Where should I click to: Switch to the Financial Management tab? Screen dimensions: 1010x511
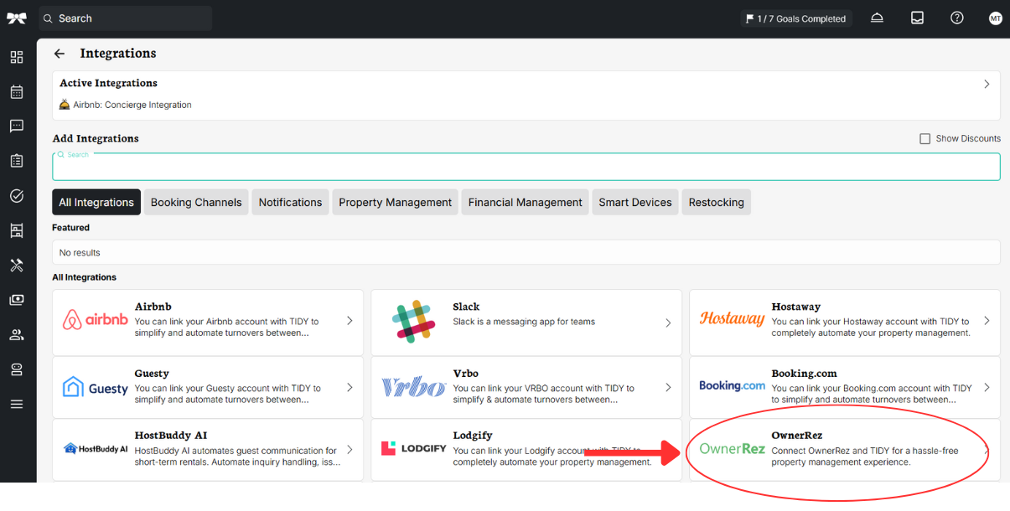tap(525, 202)
